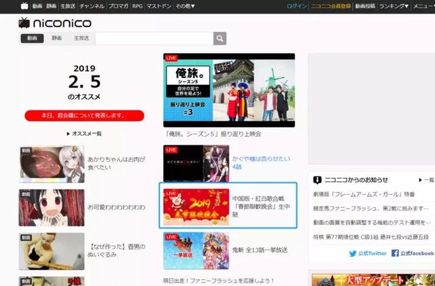
Task: Click the red 超会議 announcement button
Action: tap(84, 115)
